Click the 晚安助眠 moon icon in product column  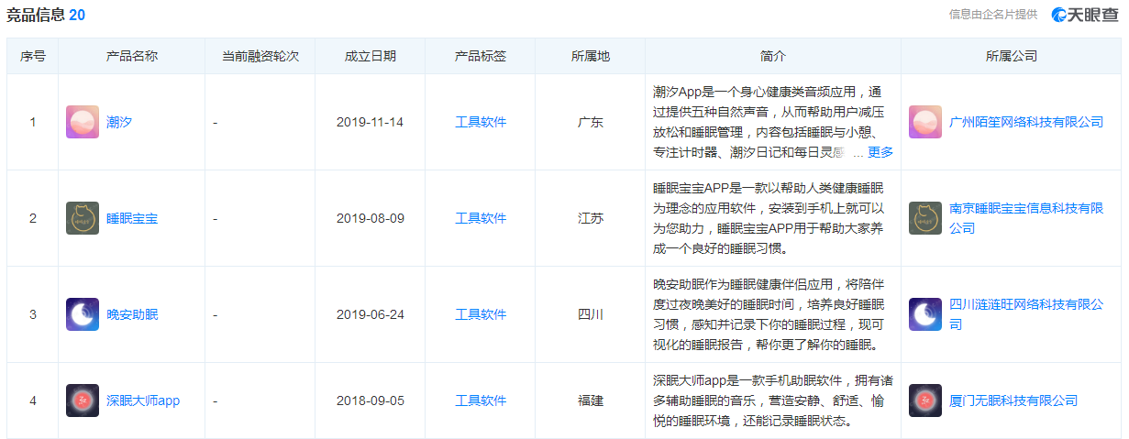click(83, 314)
